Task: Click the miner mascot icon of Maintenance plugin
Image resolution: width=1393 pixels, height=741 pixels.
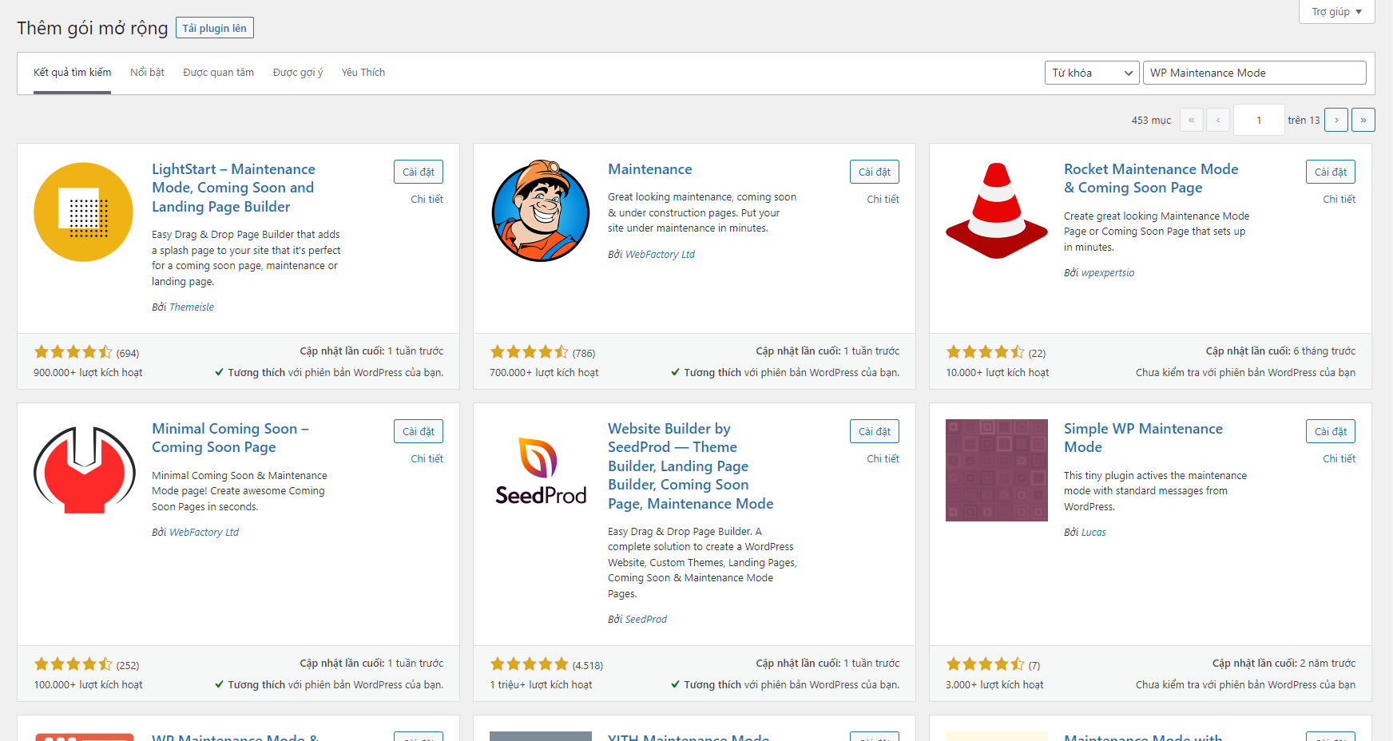Action: [540, 210]
